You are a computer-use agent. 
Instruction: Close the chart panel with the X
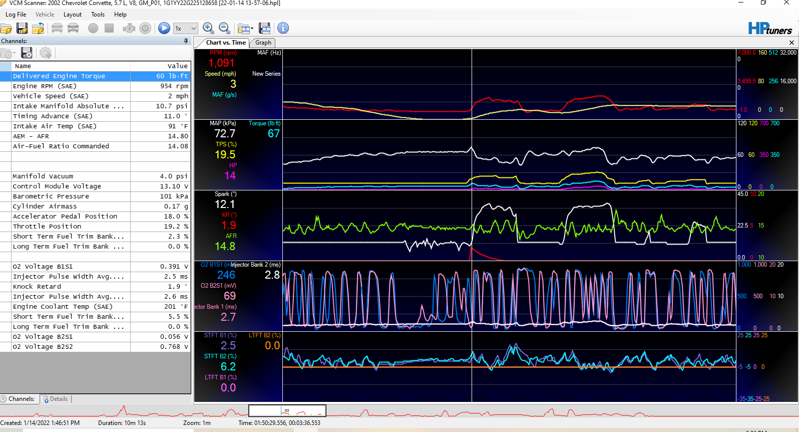(x=791, y=43)
